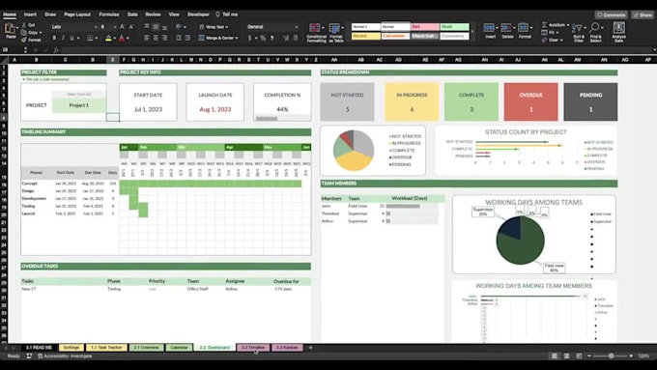
Task: Open the Fill dropdown
Action: pyautogui.click(x=557, y=33)
